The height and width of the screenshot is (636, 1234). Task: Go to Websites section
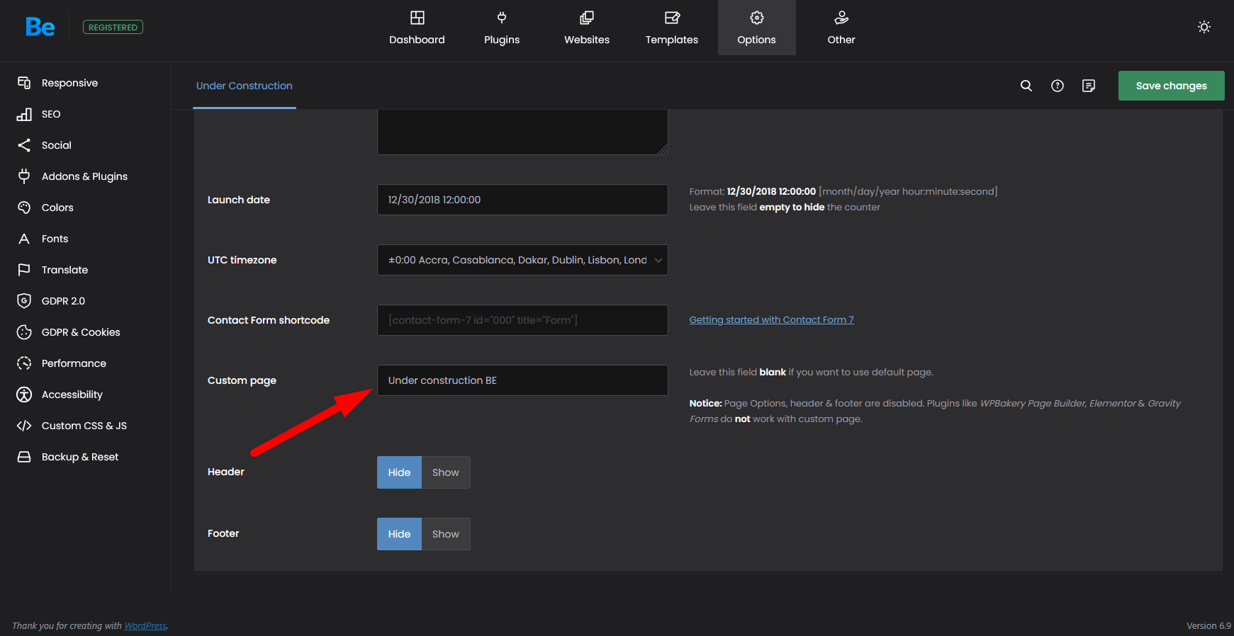pyautogui.click(x=586, y=28)
